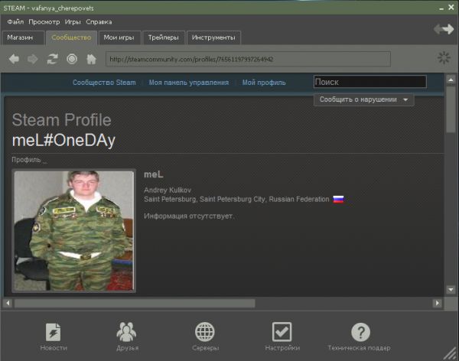Open the Игры menu
The image size is (459, 361).
coord(73,22)
